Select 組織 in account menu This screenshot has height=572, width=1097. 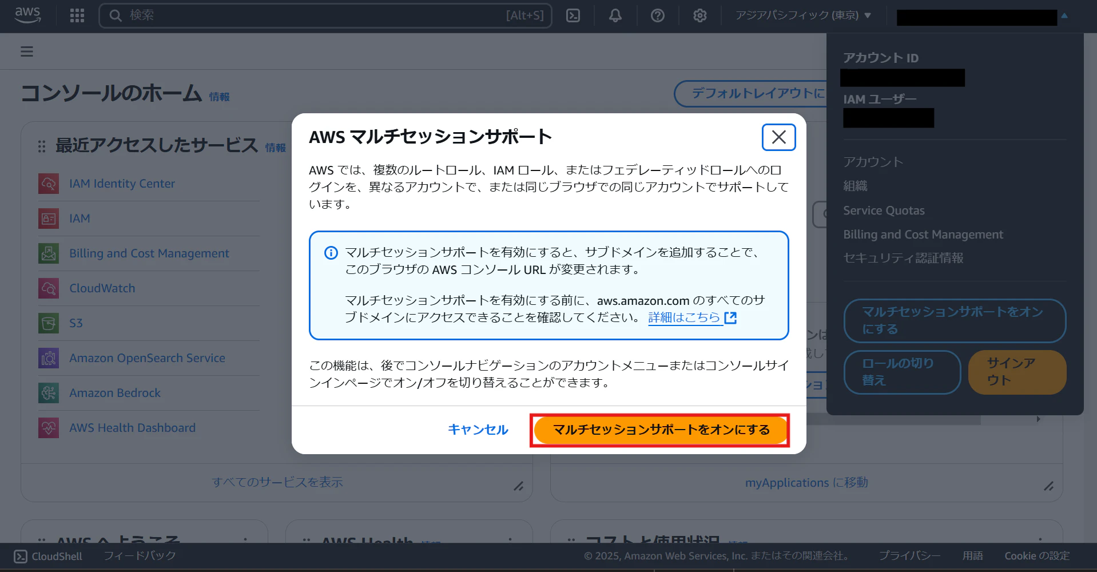[x=855, y=186]
